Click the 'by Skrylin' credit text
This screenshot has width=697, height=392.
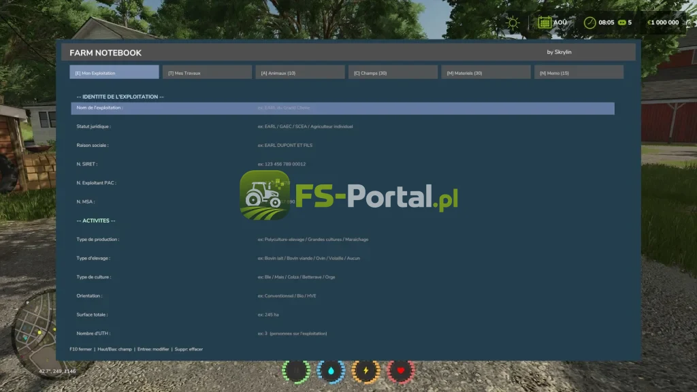coord(560,52)
